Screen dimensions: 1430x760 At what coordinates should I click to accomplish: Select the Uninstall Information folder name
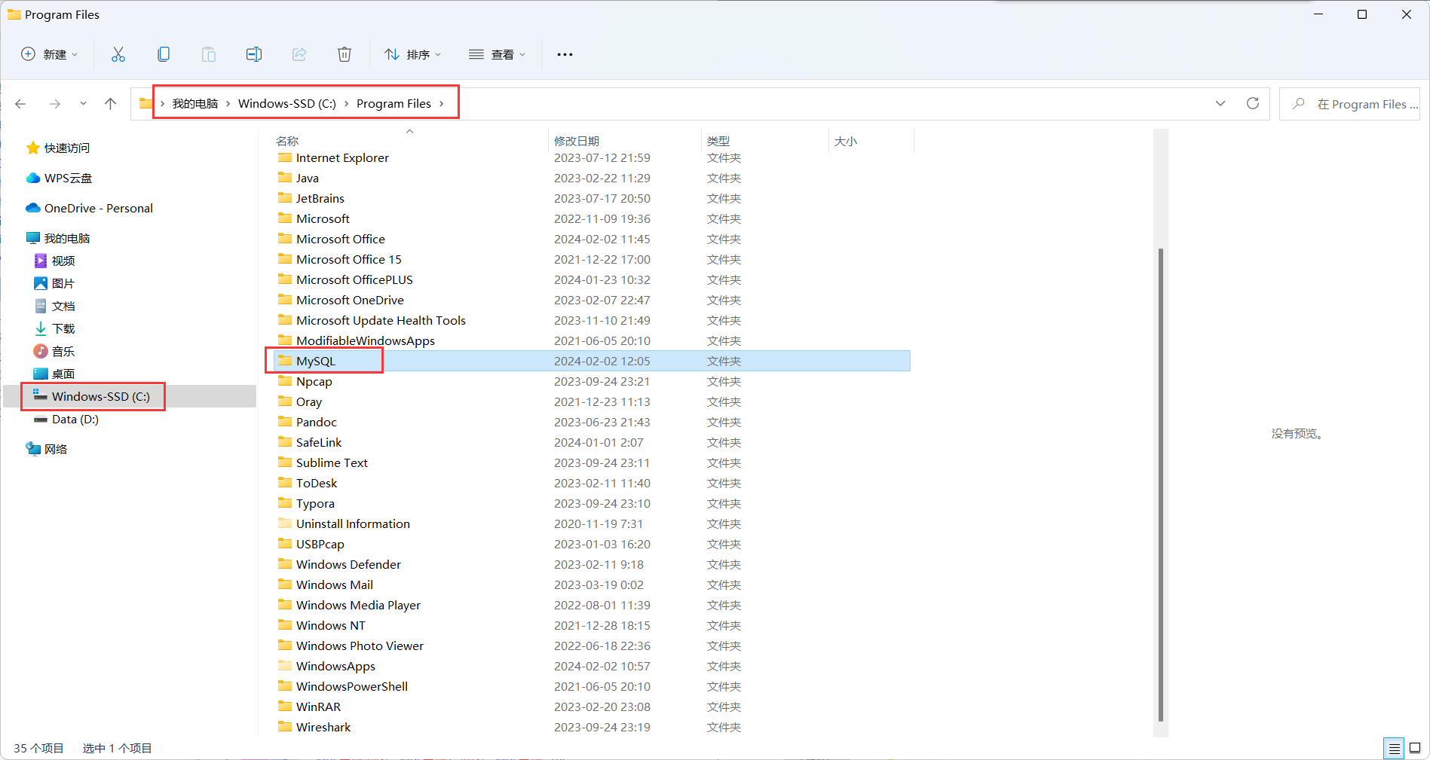tap(353, 523)
